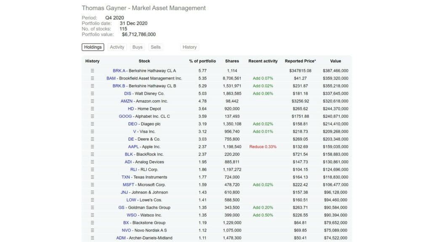The image size is (431, 242).
Task: Open the BX ticker link
Action: [x=126, y=223]
